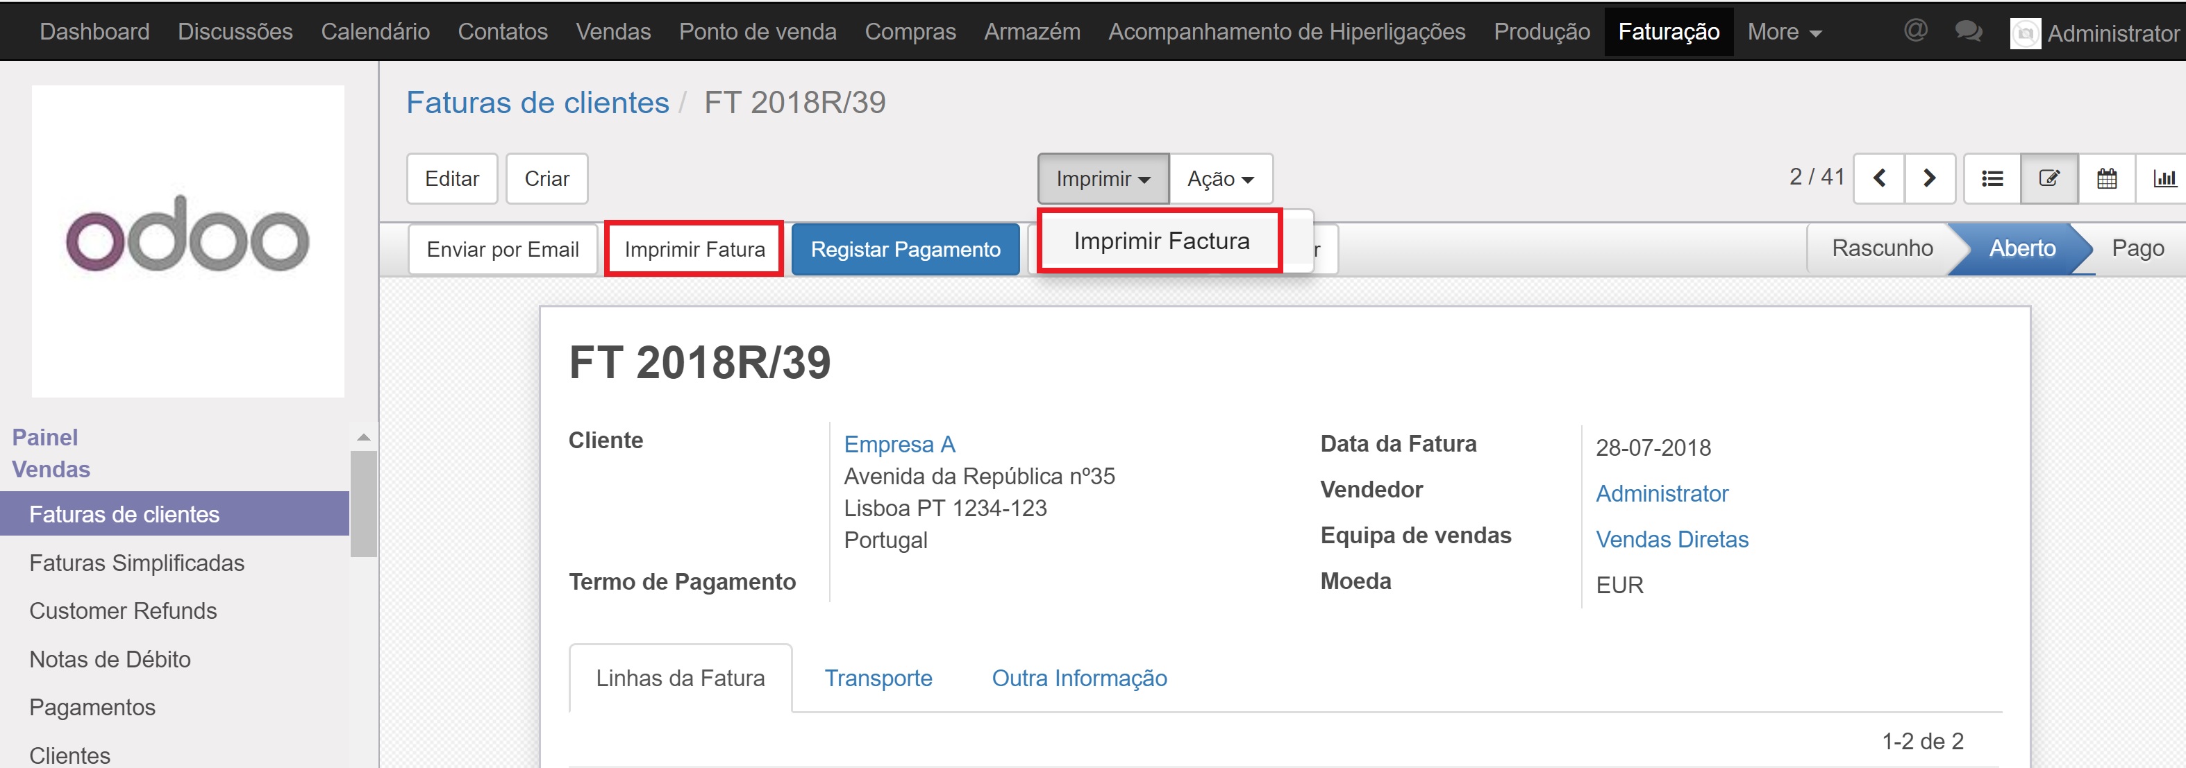Image resolution: width=2186 pixels, height=768 pixels.
Task: Collapse the Imprimir dropdown button
Action: (x=1102, y=179)
